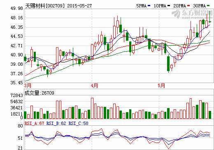Click the green 30PMA legend swatch
The width and height of the screenshot is (214, 150).
(208, 6)
